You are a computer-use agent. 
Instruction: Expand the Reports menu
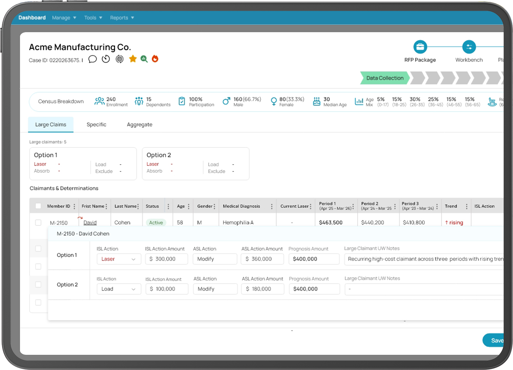click(122, 18)
